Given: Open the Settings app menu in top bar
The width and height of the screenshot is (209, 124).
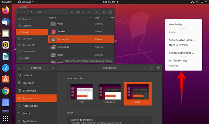Looking at the screenshot, I should point(26,2).
